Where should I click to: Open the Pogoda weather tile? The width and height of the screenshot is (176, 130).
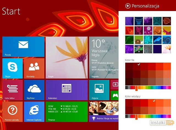(x=104, y=58)
